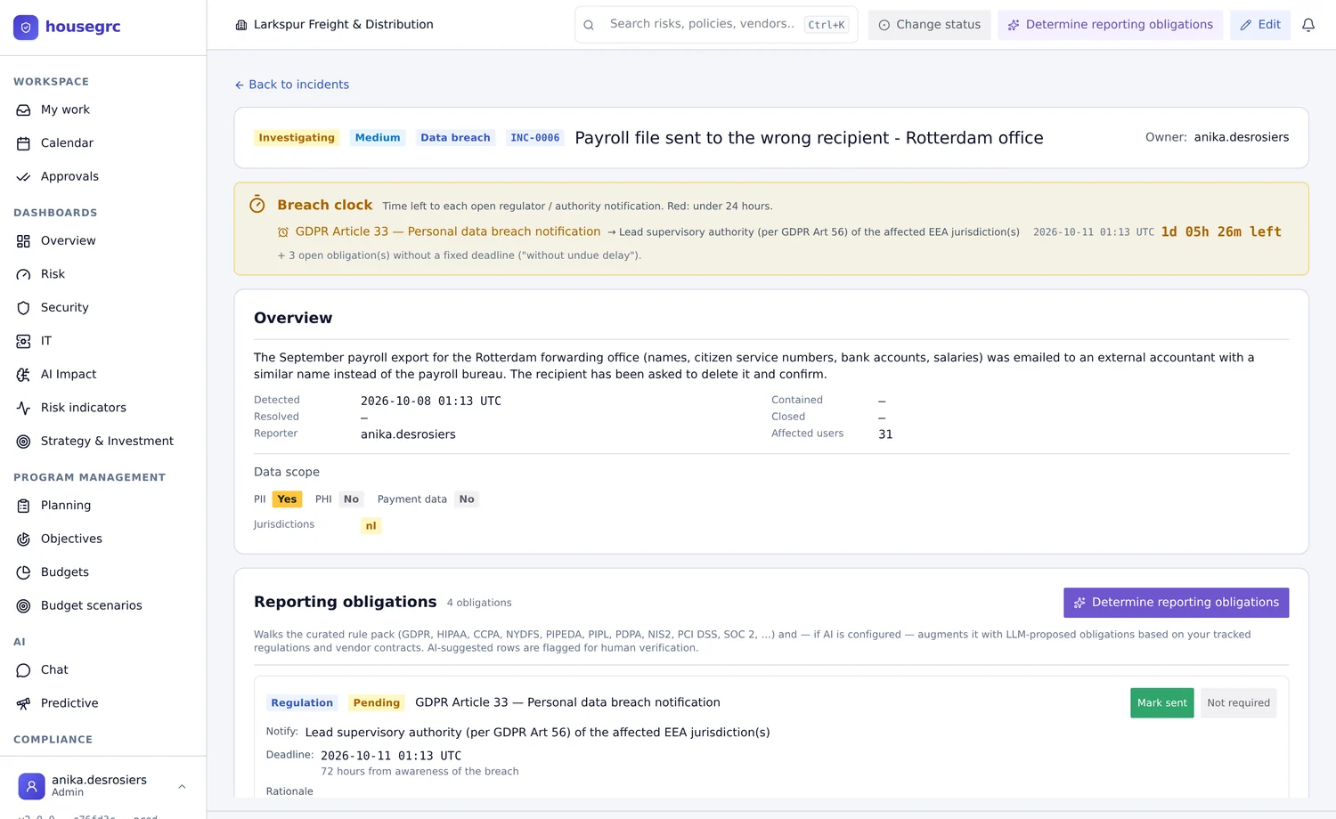Viewport: 1336px width, 819px height.
Task: Click the Budgets pie chart icon
Action: point(23,572)
